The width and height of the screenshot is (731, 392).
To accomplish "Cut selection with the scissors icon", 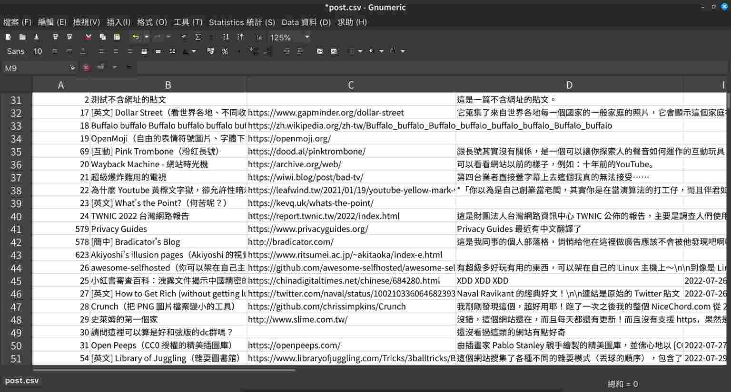I will pyautogui.click(x=88, y=37).
